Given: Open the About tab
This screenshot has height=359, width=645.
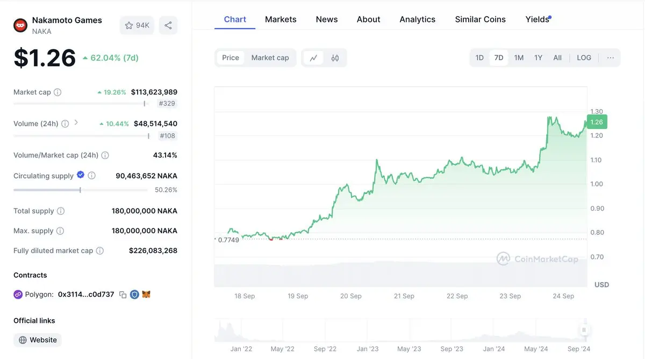Looking at the screenshot, I should [x=368, y=19].
